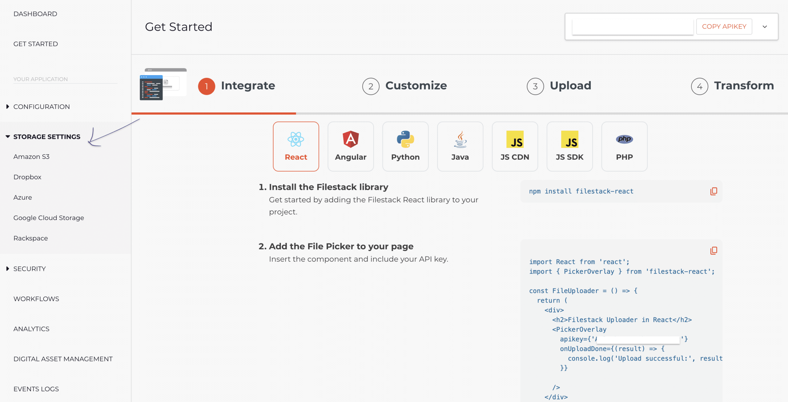Open Dropbox storage settings
Screen dimensions: 788x402
(27, 177)
